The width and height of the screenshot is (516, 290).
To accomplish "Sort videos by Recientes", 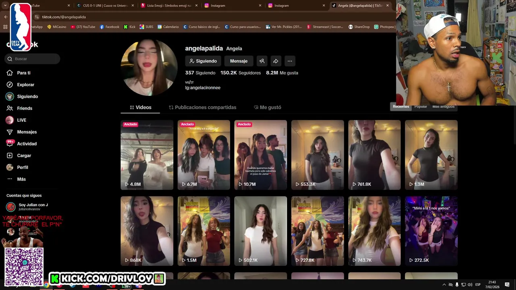I will click(x=401, y=106).
